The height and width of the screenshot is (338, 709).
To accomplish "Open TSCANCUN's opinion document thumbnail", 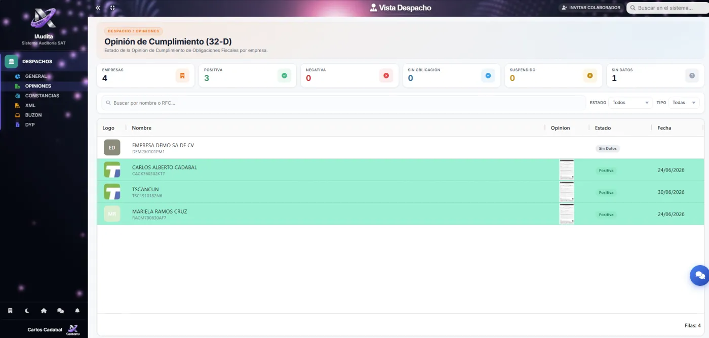I will (x=567, y=192).
